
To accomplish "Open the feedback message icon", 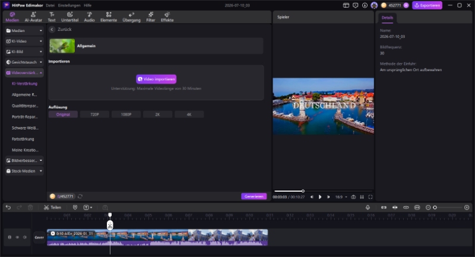I will click(x=355, y=5).
